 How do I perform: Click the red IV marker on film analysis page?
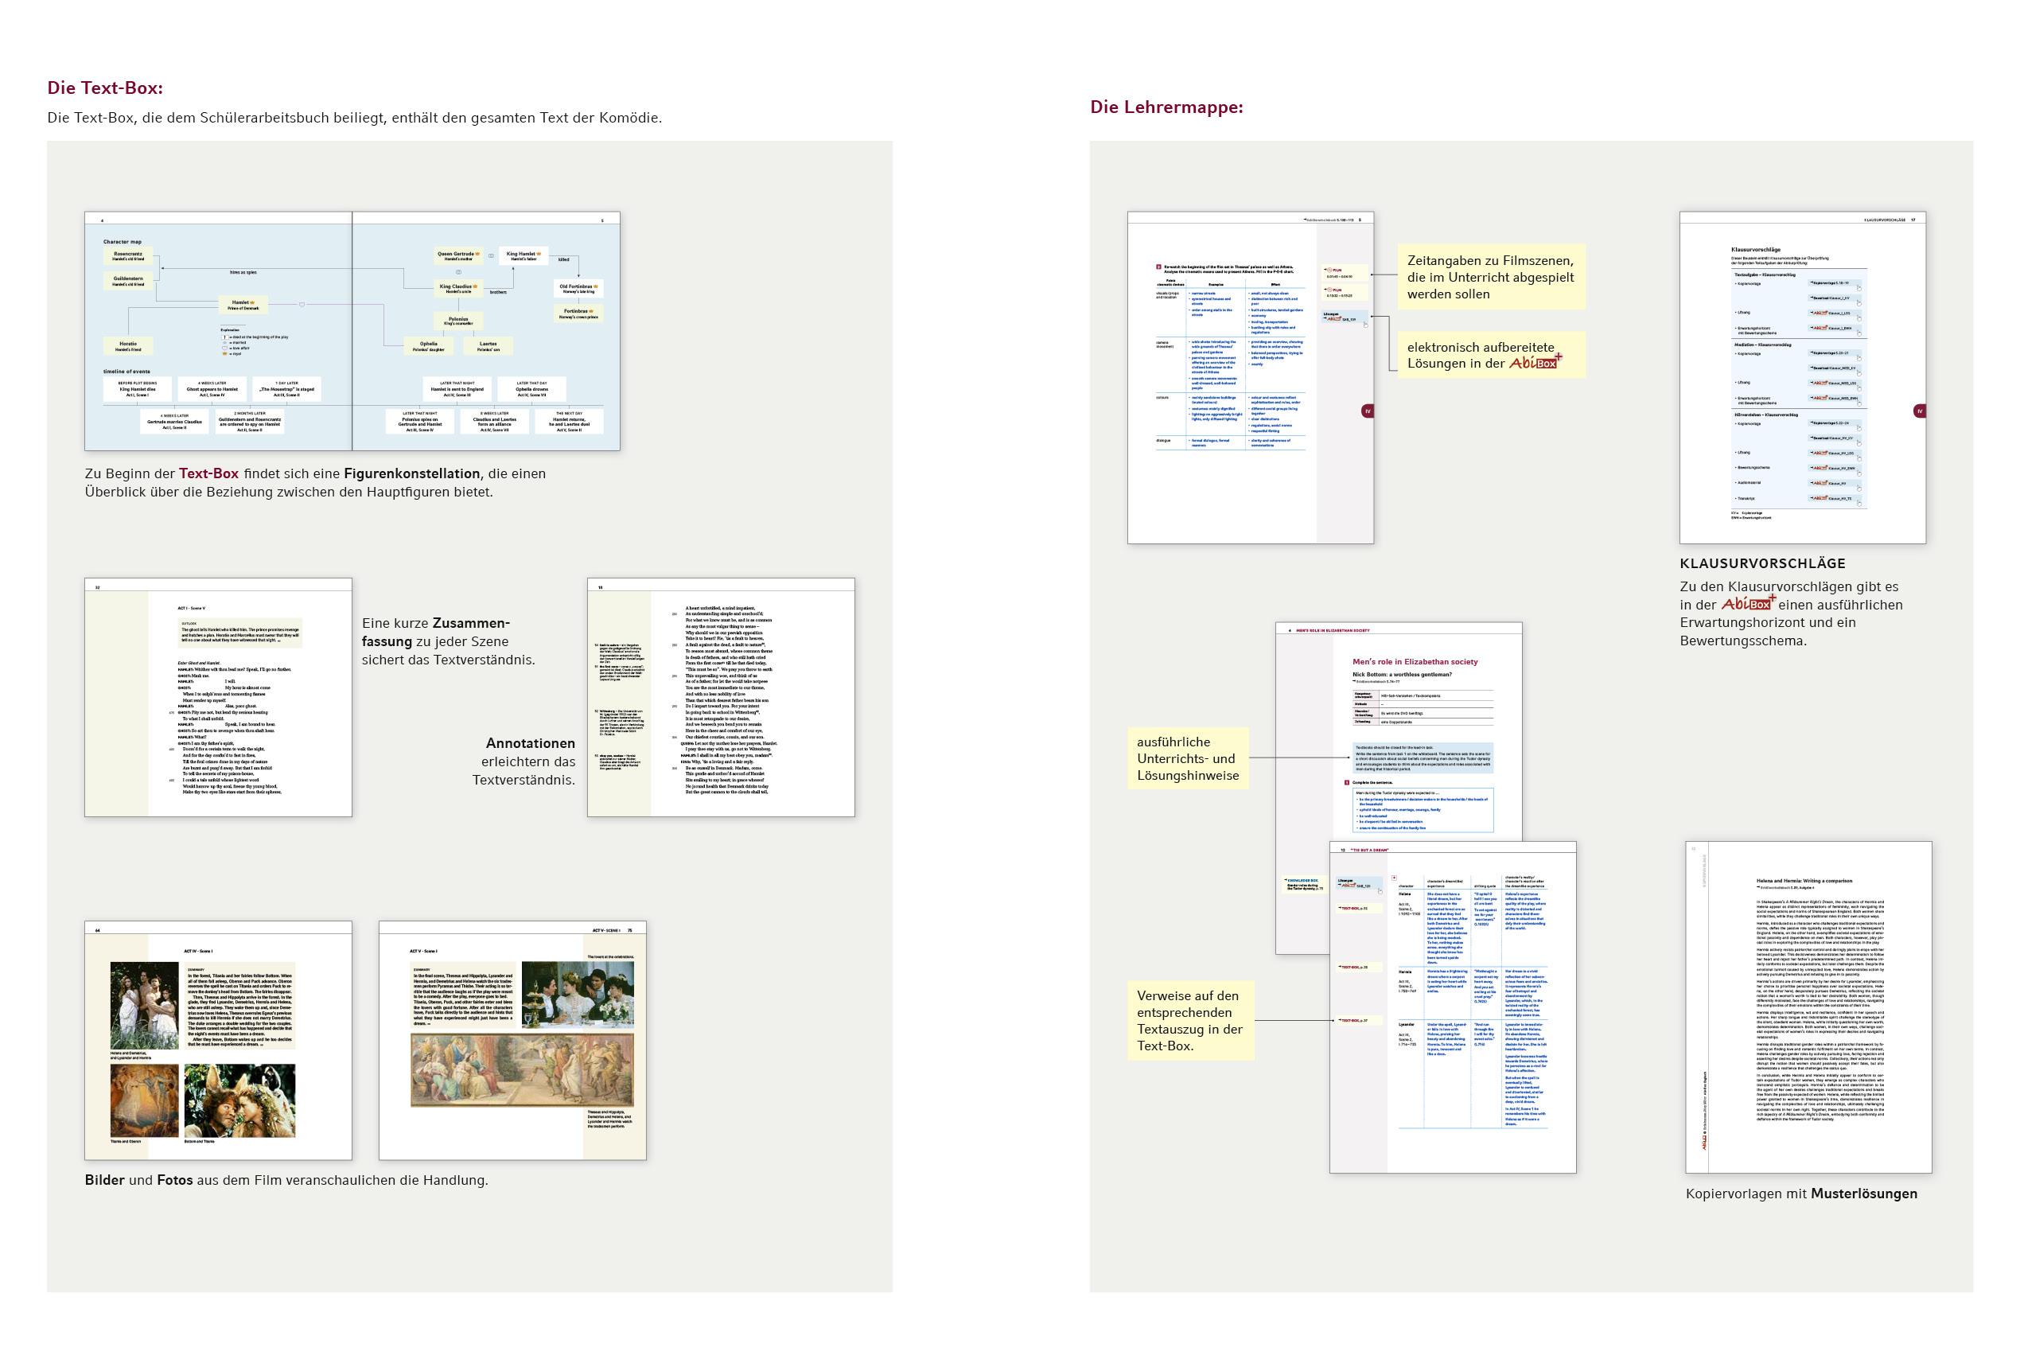(x=1368, y=411)
